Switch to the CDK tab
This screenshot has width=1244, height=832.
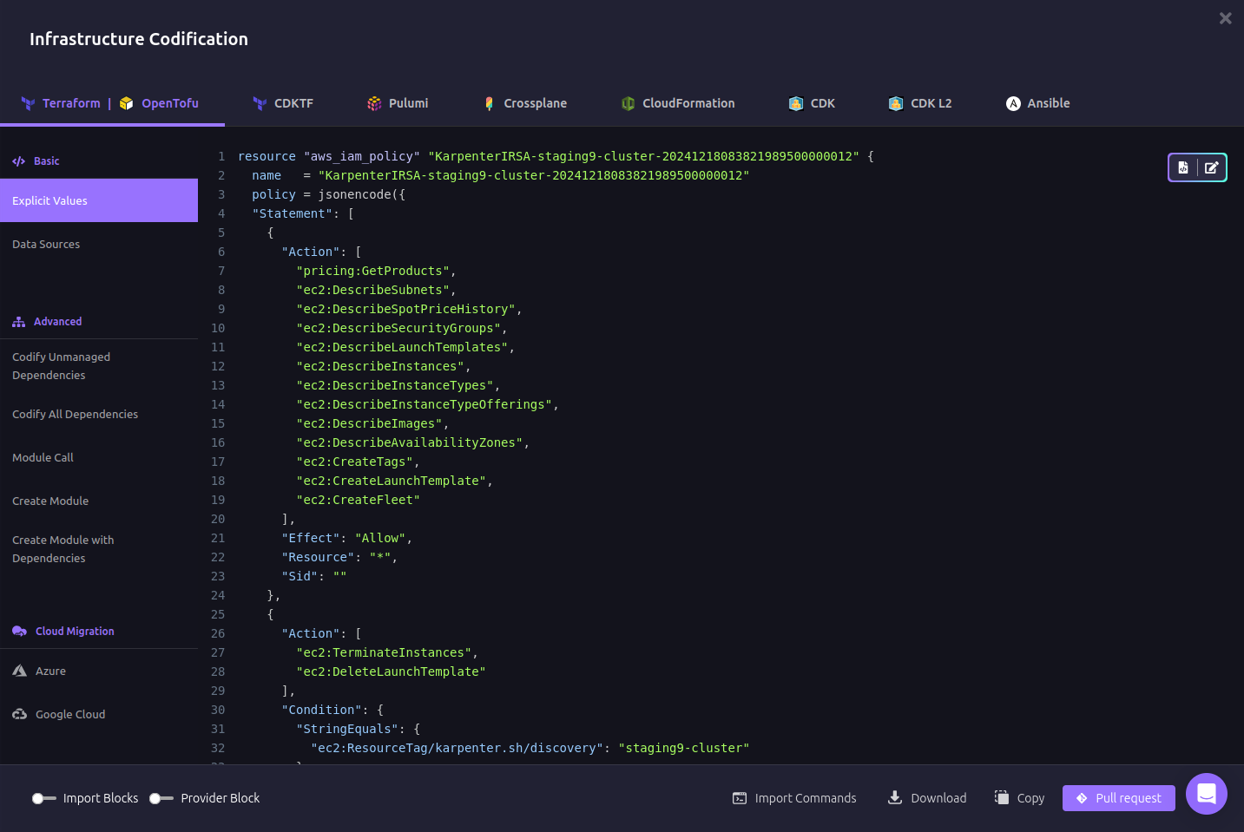pyautogui.click(x=812, y=103)
